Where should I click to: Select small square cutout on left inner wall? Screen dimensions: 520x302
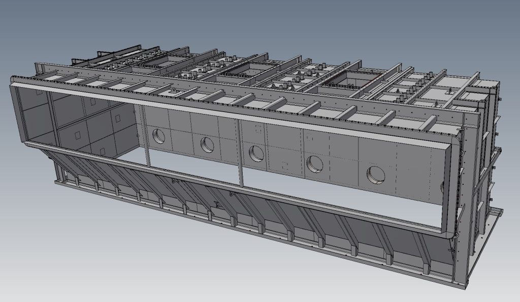point(77,135)
